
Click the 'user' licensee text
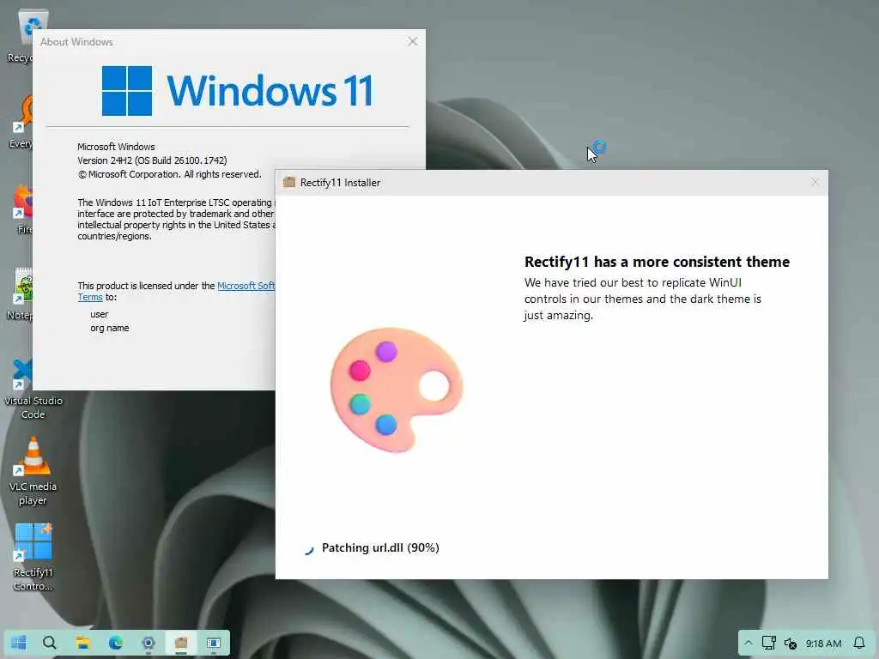click(x=100, y=314)
